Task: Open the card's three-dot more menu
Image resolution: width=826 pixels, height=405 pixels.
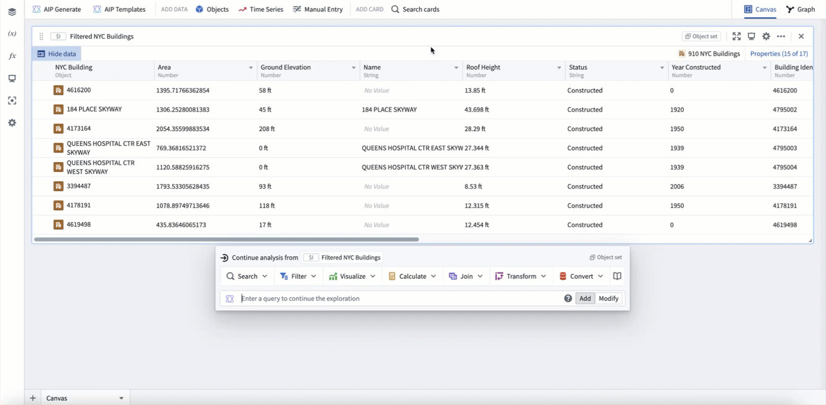Action: click(781, 36)
